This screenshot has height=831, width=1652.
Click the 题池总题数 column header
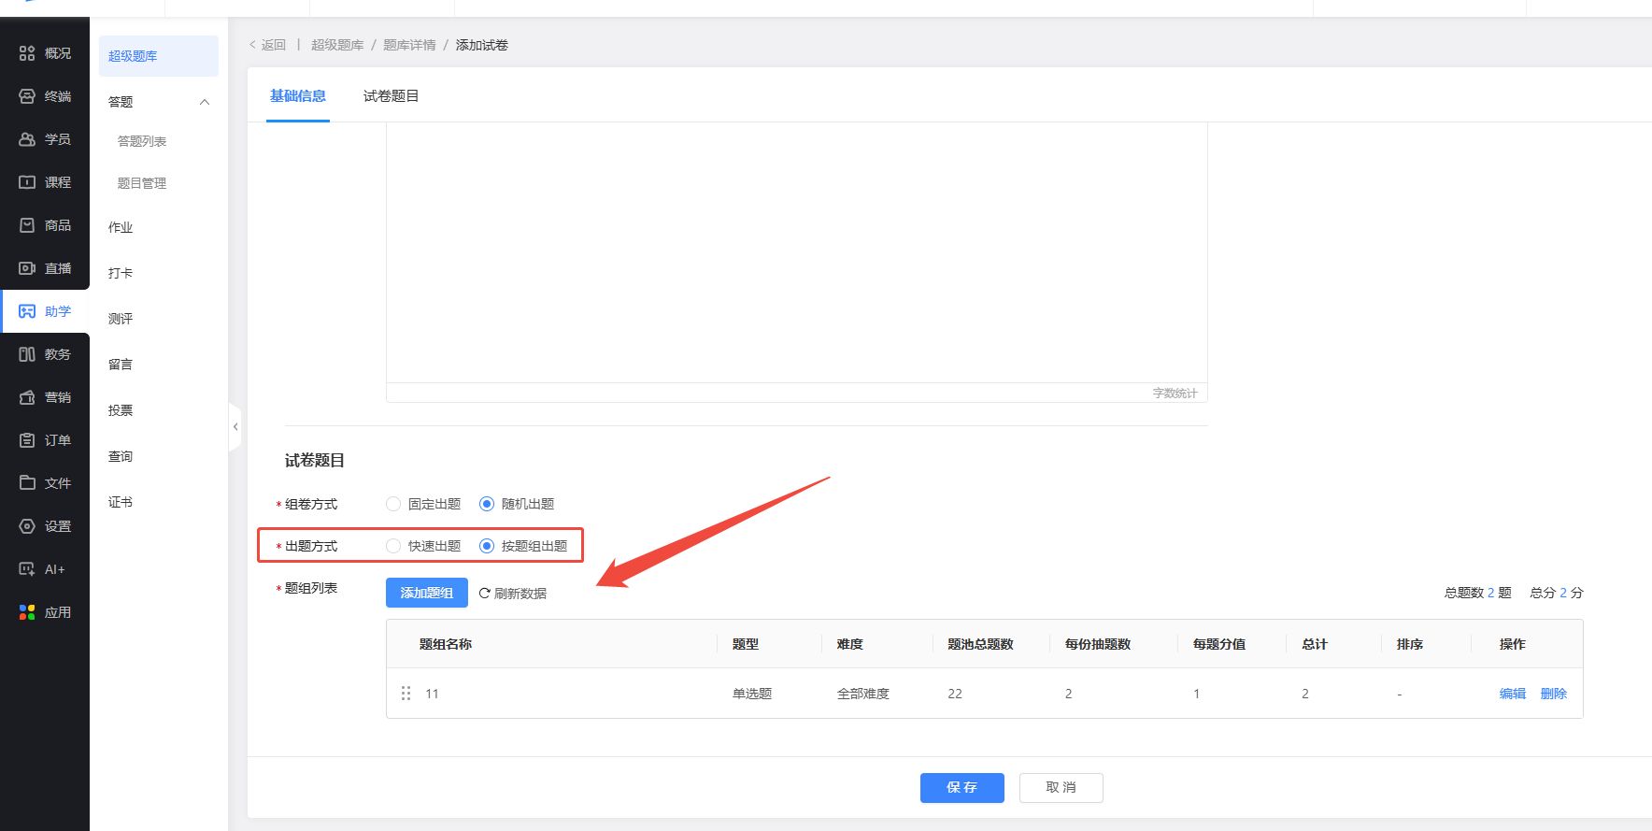[980, 644]
